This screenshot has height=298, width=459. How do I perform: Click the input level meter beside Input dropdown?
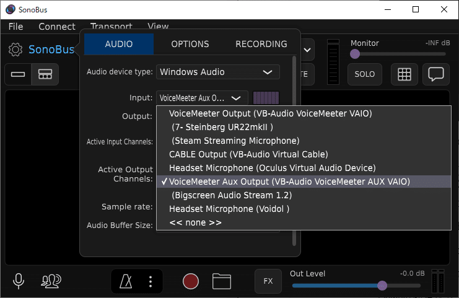pyautogui.click(x=266, y=98)
